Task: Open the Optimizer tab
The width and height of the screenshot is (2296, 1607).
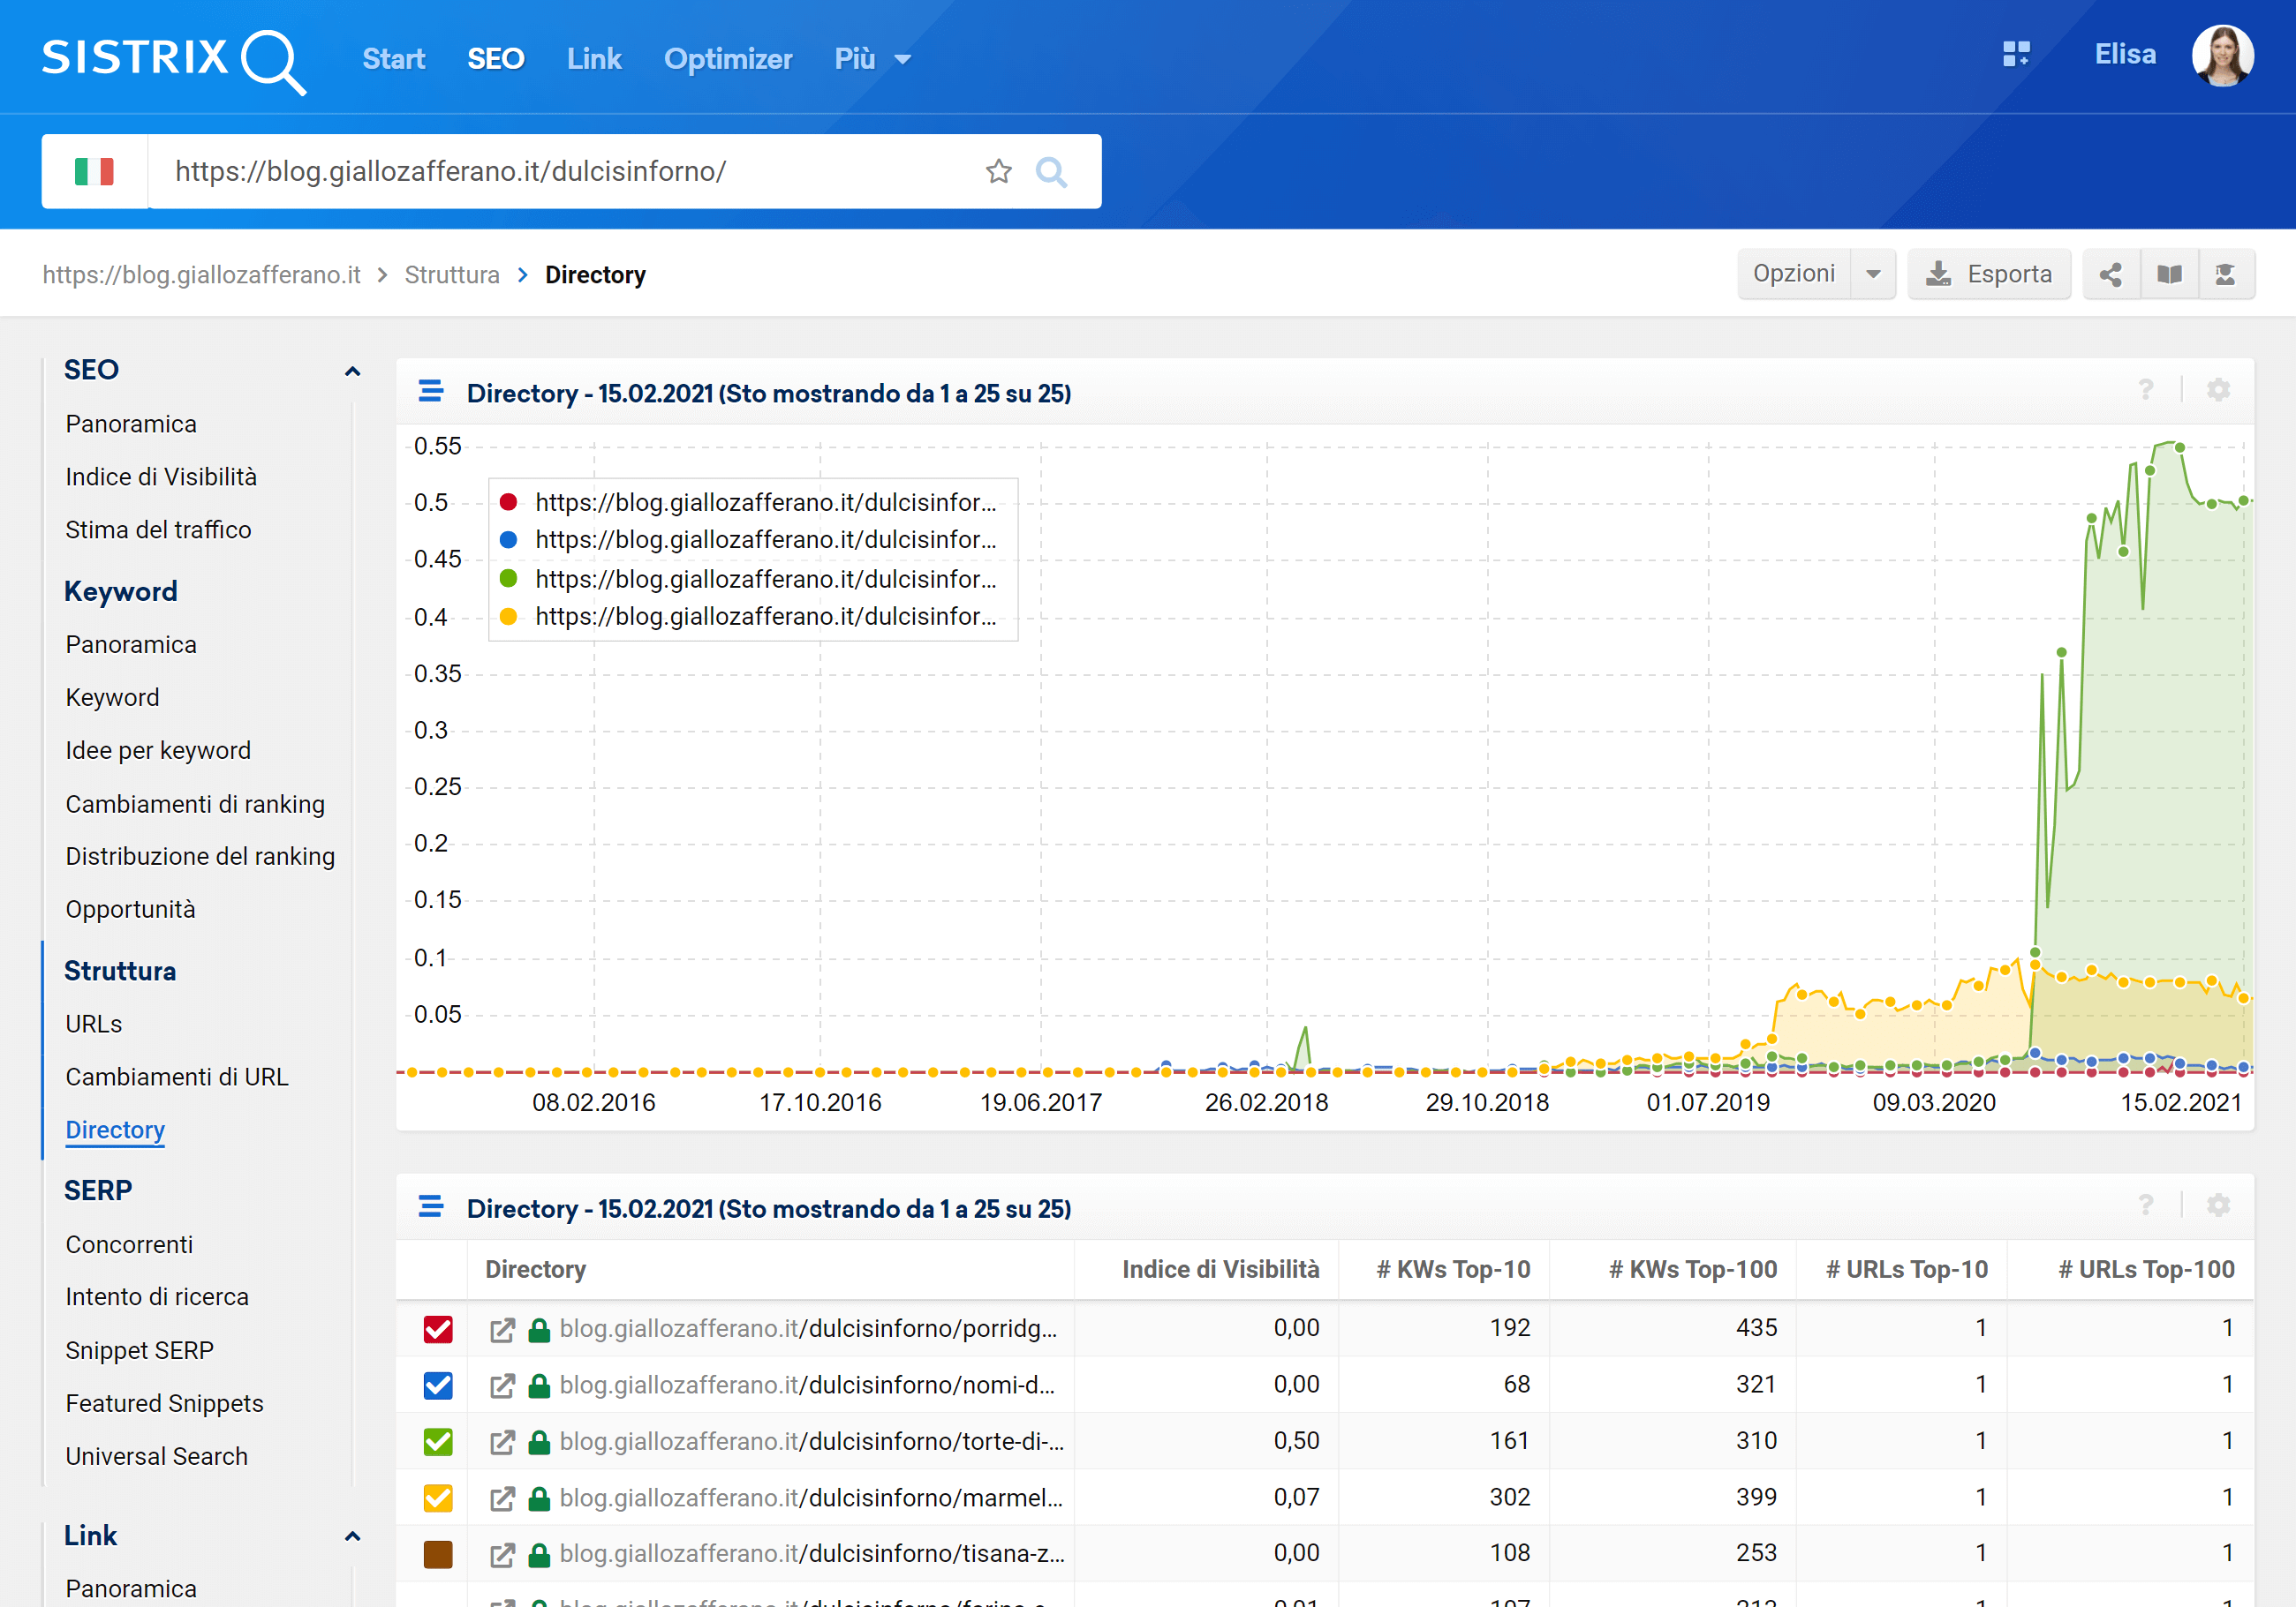Action: pos(728,59)
